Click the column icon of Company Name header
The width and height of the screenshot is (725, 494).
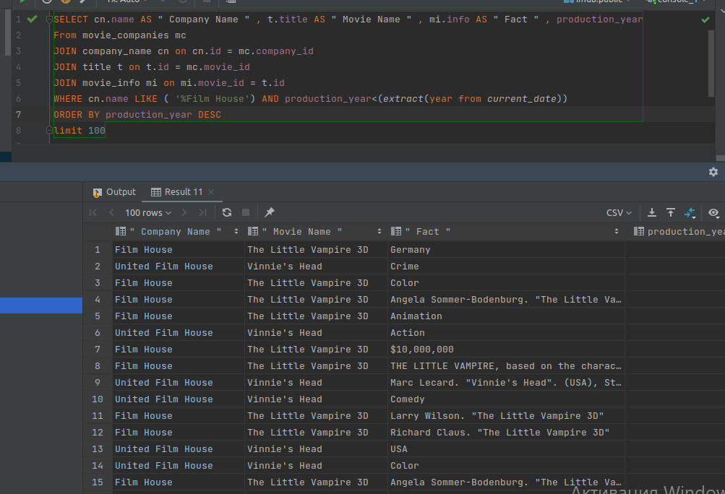pos(120,232)
